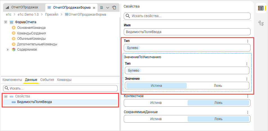Screen dimensions: 268x131
Task: Click the Искать... search field
Action: coord(60,88)
